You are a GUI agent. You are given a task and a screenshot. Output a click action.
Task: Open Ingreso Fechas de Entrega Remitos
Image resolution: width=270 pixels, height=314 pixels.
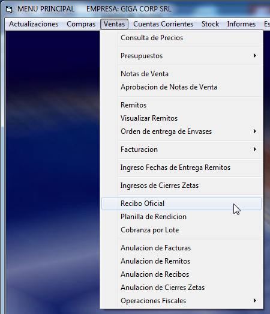pos(182,168)
